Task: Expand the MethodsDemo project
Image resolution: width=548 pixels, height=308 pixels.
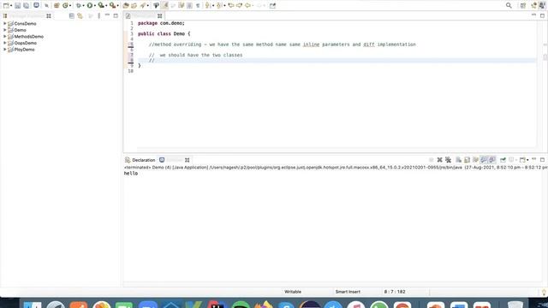Action: [x=4, y=36]
